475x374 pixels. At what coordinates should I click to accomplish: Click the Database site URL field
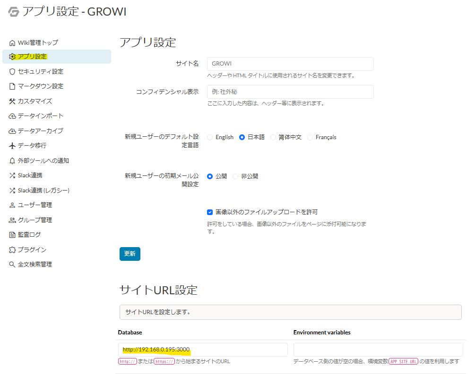[203, 350]
